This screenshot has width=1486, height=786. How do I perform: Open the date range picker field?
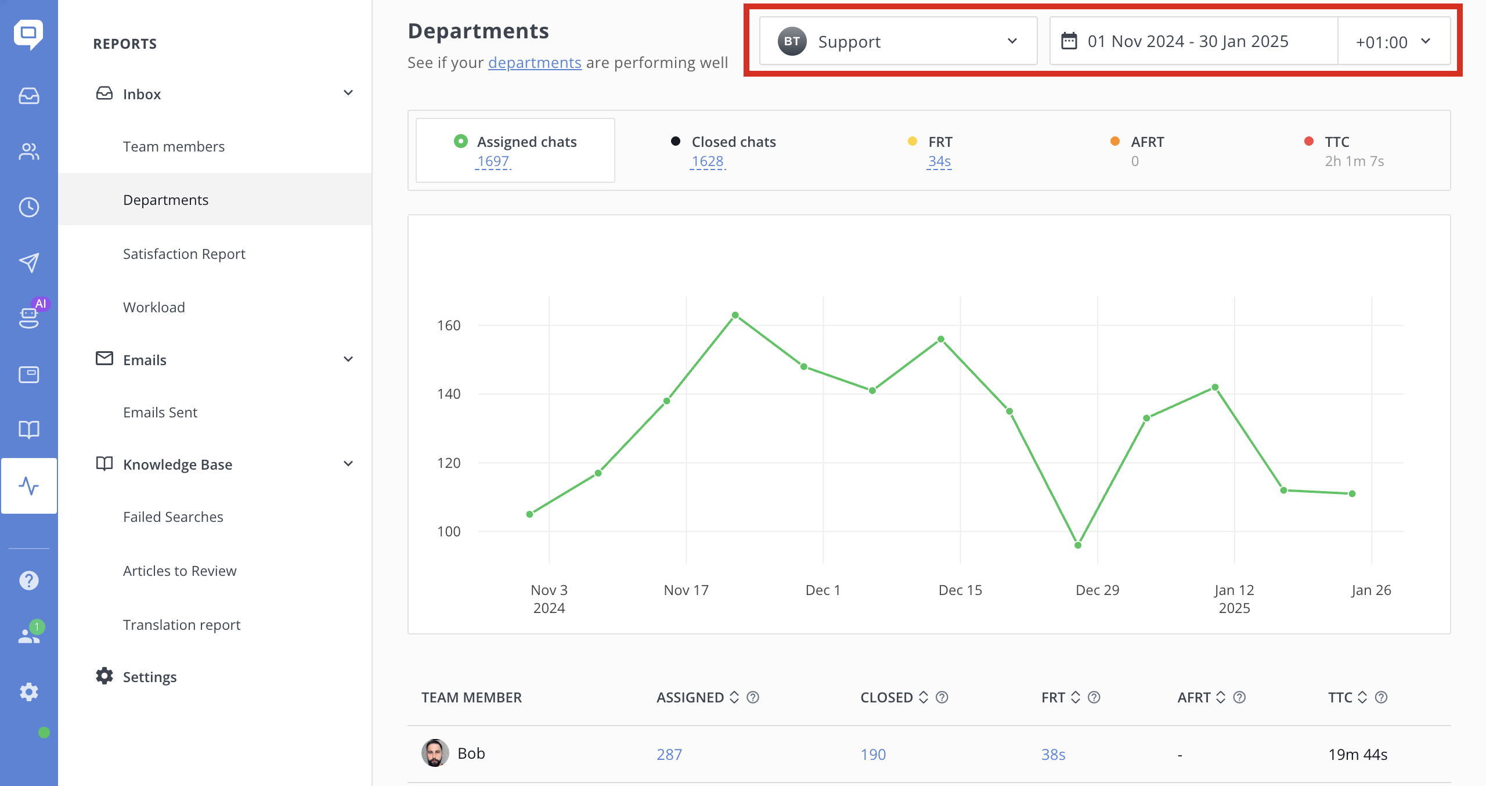[x=1193, y=41]
